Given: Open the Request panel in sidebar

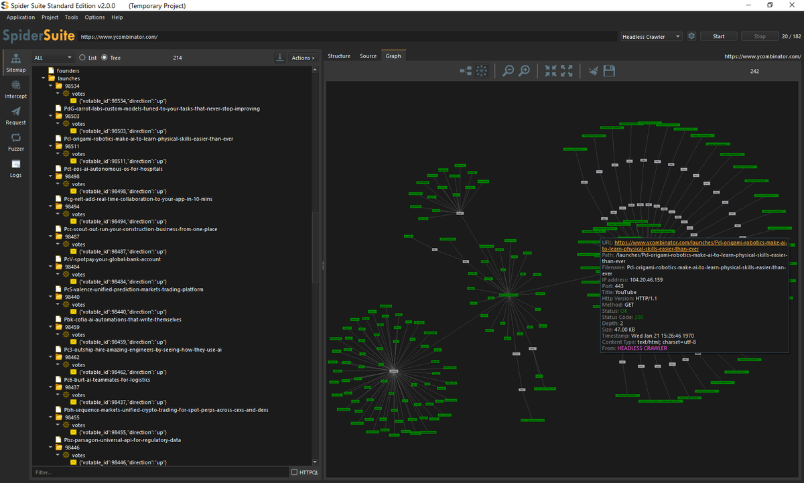Looking at the screenshot, I should [15, 116].
